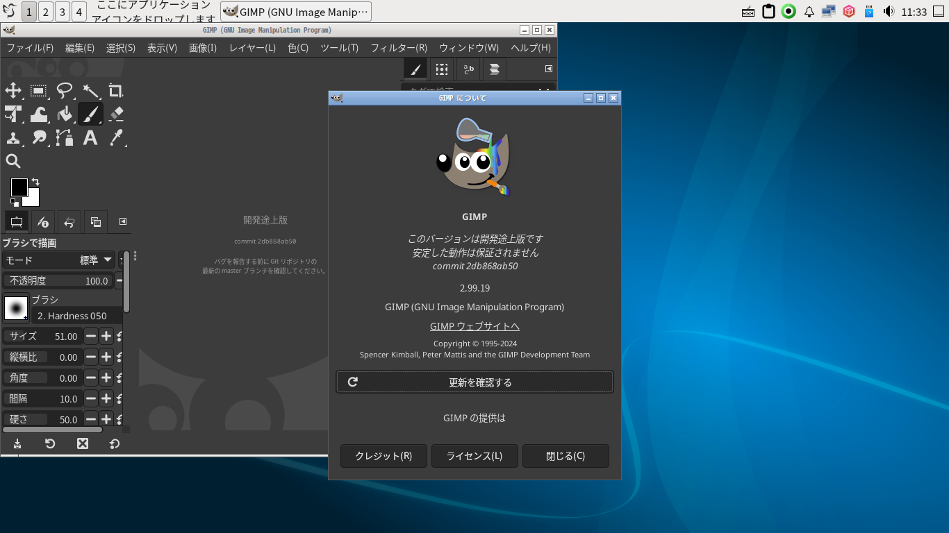Screen dimensions: 949x533
Task: Switch to the Fonts tab in right dock
Action: [x=468, y=69]
